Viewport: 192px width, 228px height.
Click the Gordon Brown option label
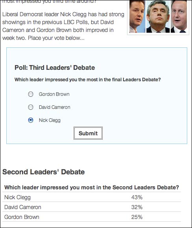point(54,94)
